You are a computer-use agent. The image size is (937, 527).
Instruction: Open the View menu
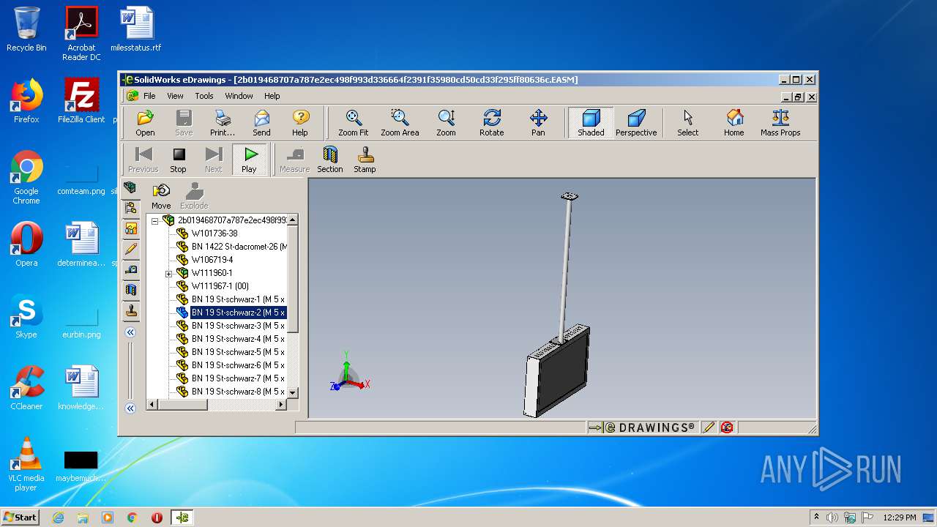(x=175, y=96)
